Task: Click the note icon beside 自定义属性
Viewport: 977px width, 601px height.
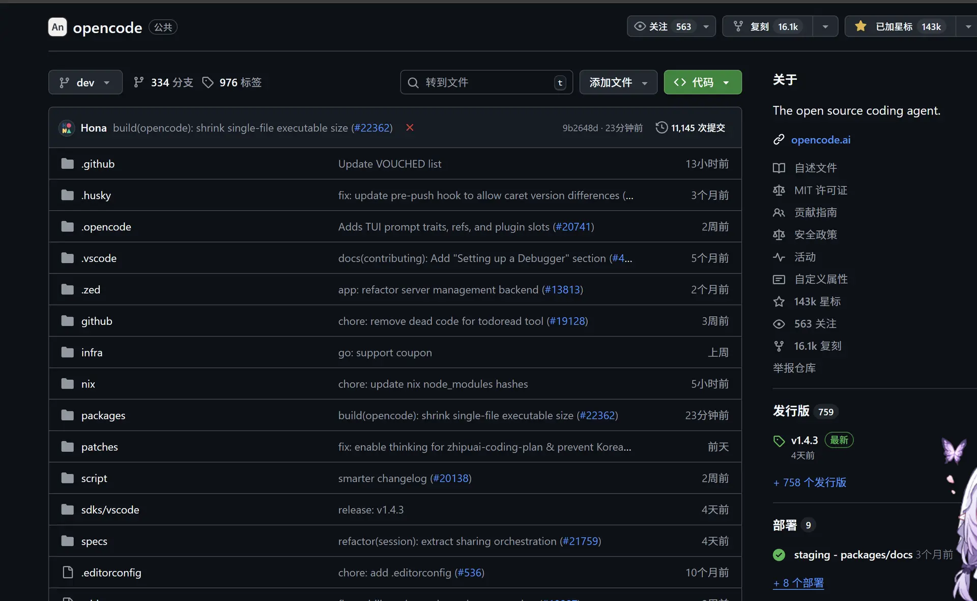Action: tap(779, 279)
